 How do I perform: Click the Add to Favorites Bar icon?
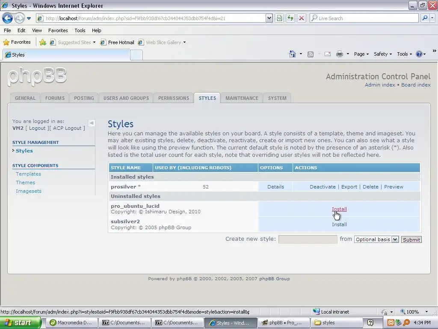(x=43, y=42)
